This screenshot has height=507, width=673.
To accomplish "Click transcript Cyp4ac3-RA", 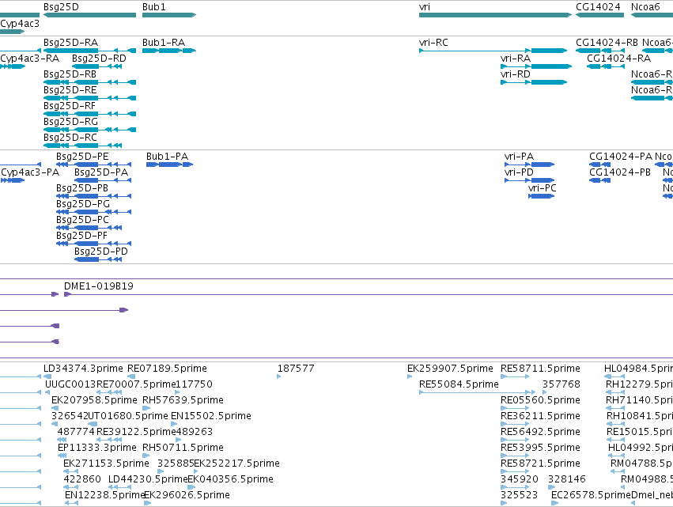I will point(13,66).
